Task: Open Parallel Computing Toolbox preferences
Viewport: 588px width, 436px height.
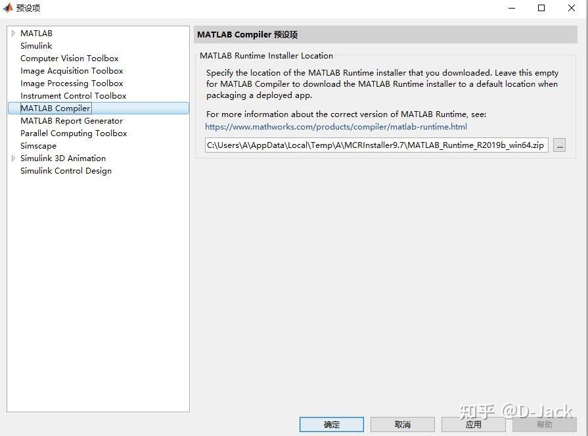Action: point(73,133)
